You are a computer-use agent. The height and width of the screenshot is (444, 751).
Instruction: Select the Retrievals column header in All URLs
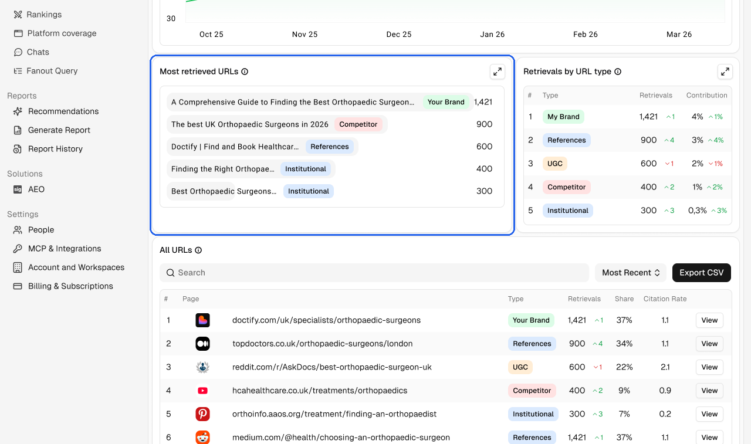click(584, 299)
